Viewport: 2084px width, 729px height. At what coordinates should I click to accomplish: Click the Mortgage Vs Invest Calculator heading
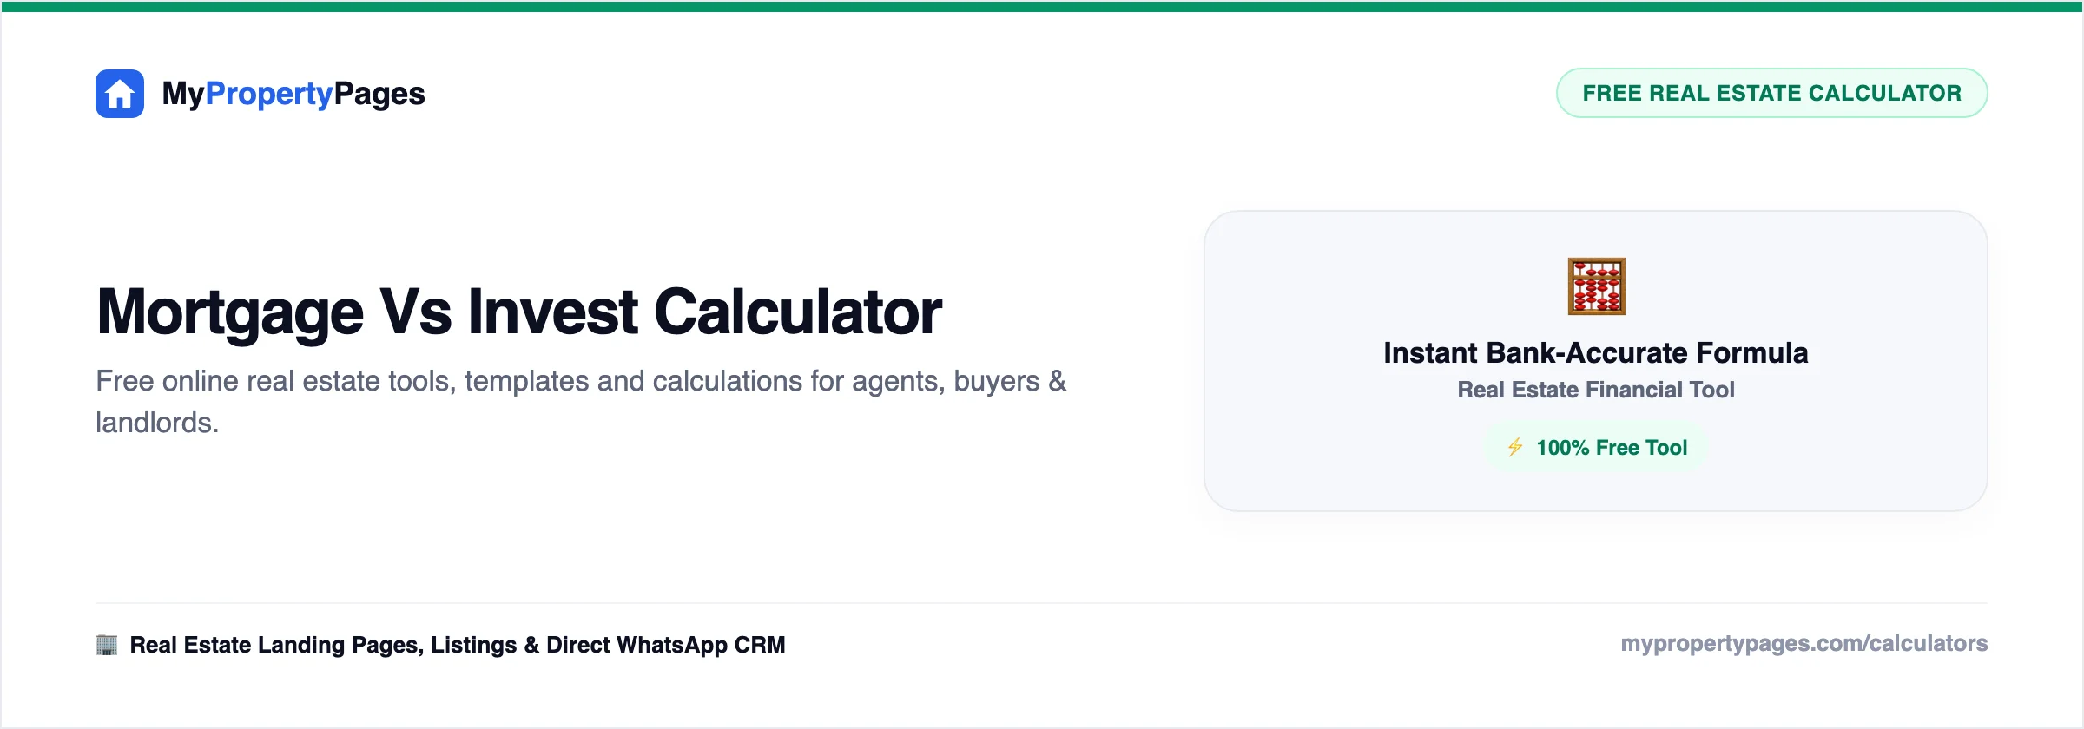point(519,312)
